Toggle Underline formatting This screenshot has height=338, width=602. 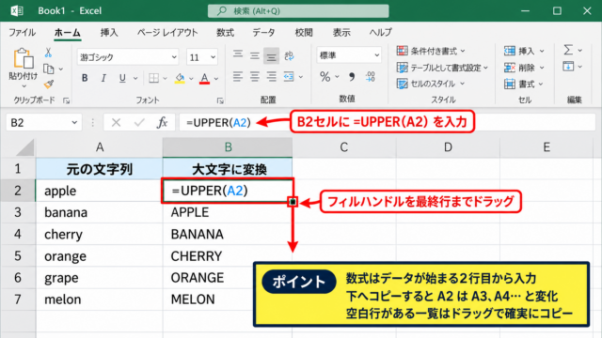pos(122,78)
